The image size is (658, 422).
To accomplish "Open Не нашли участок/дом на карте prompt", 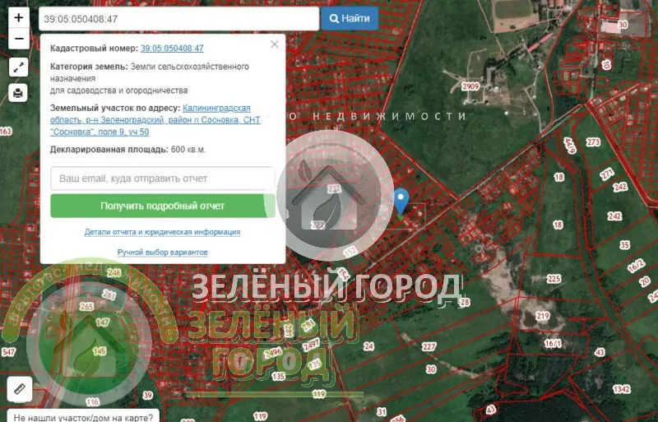I will (x=83, y=416).
